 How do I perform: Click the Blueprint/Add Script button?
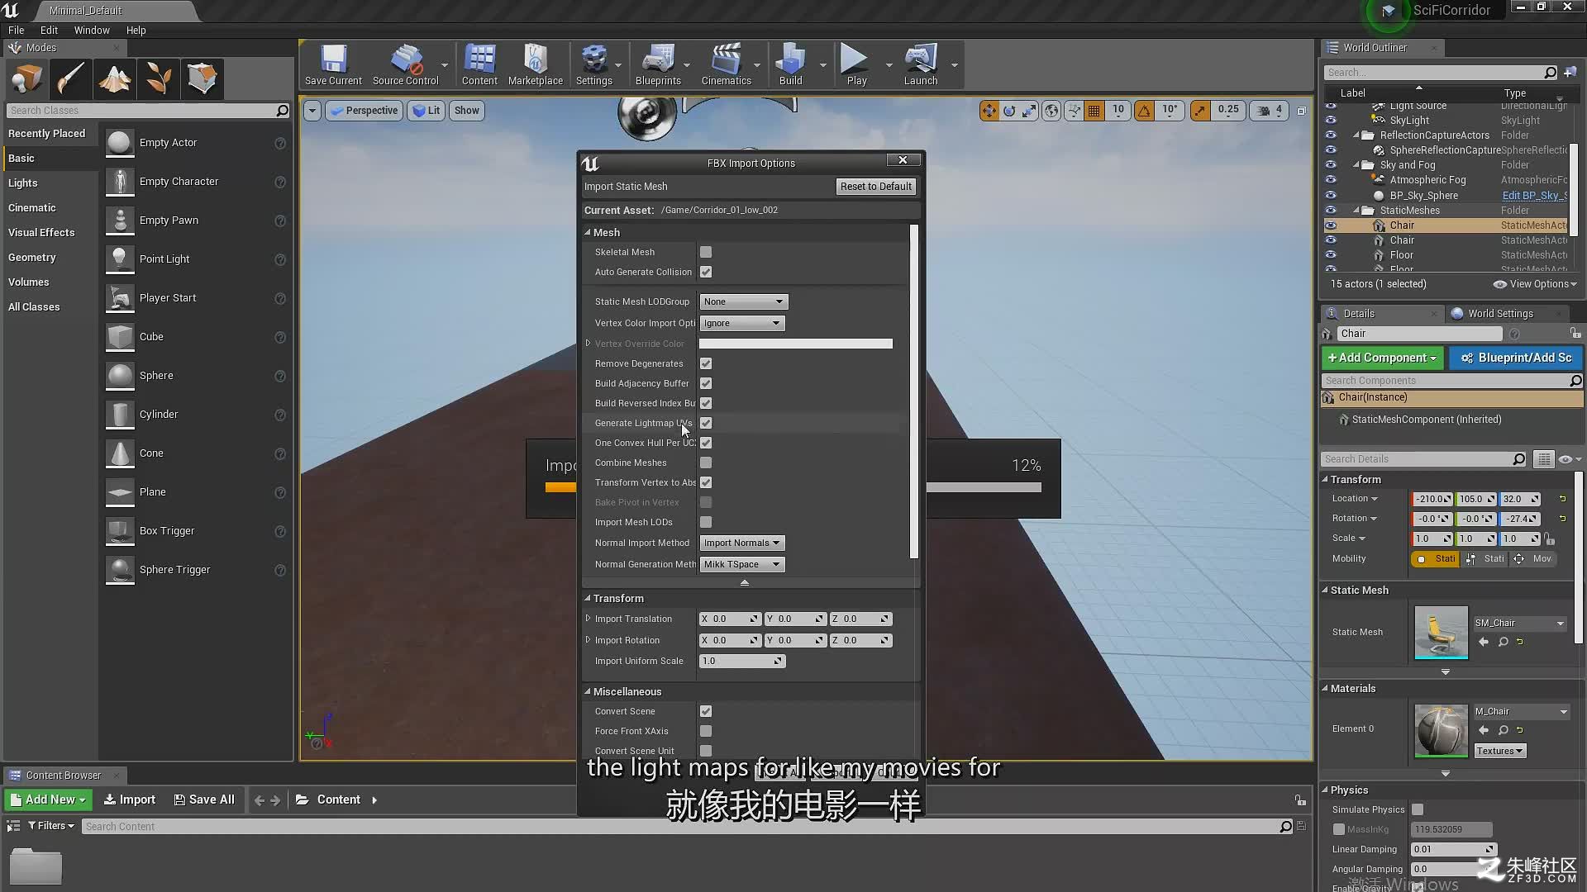point(1516,358)
